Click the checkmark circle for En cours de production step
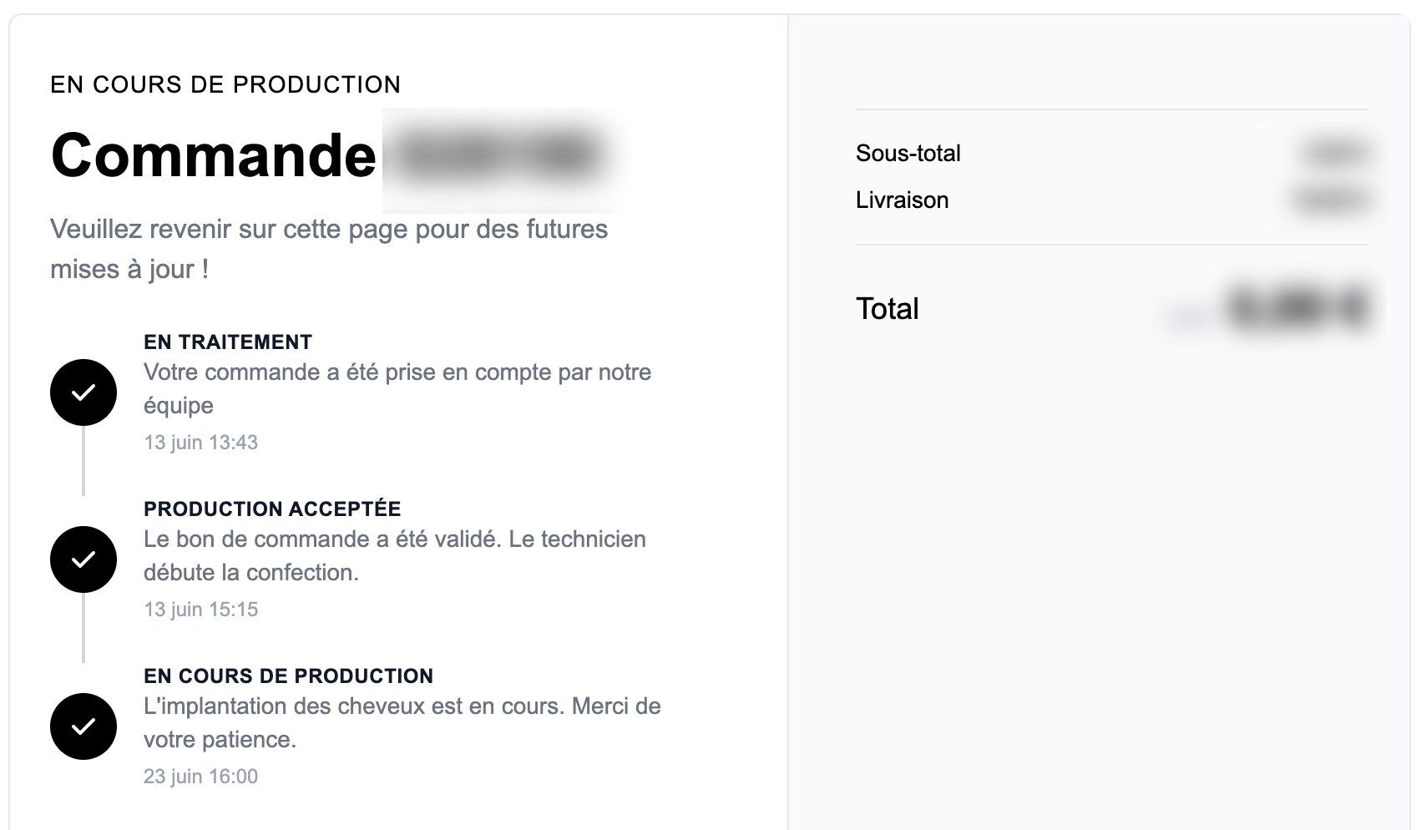1421x830 pixels. pyautogui.click(x=83, y=726)
